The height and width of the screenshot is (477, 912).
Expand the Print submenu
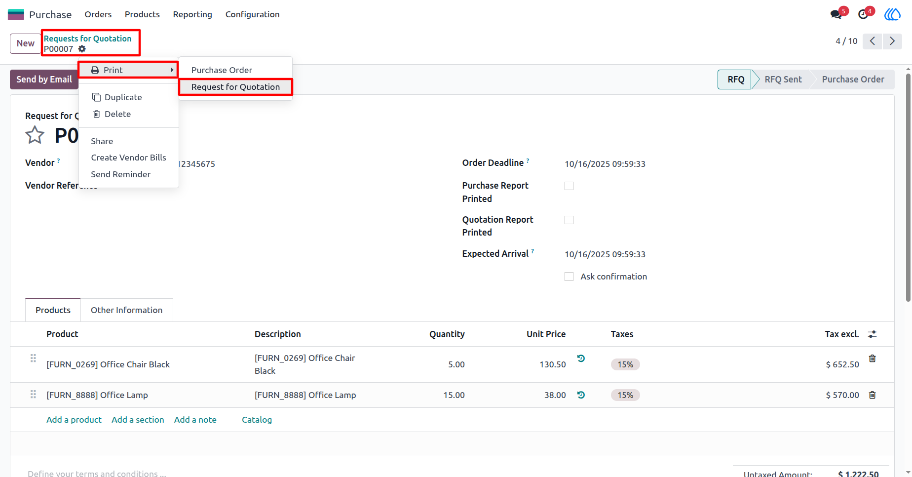click(x=128, y=70)
